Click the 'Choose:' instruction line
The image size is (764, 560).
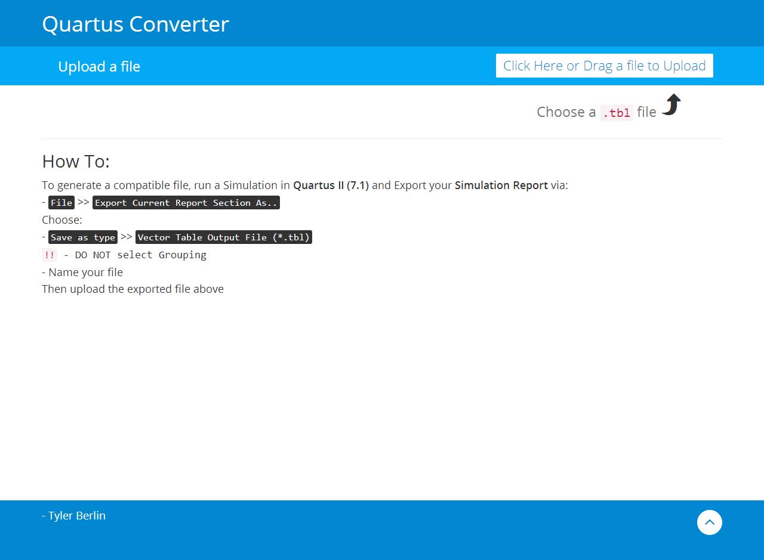click(62, 220)
